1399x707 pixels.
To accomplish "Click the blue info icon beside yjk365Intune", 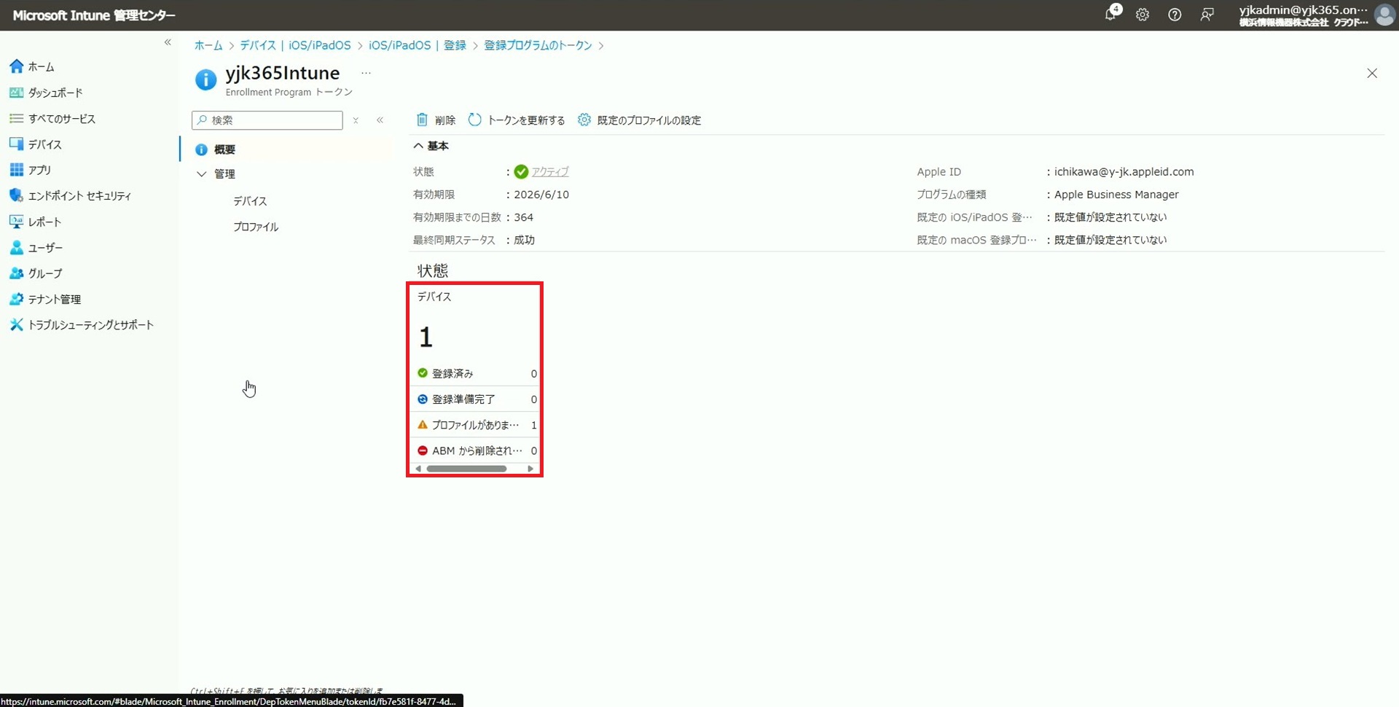I will [x=206, y=79].
